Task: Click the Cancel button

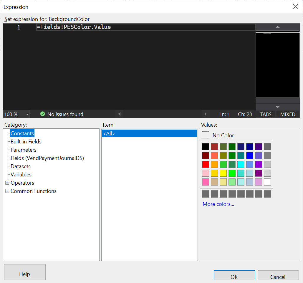Action: pyautogui.click(x=278, y=275)
